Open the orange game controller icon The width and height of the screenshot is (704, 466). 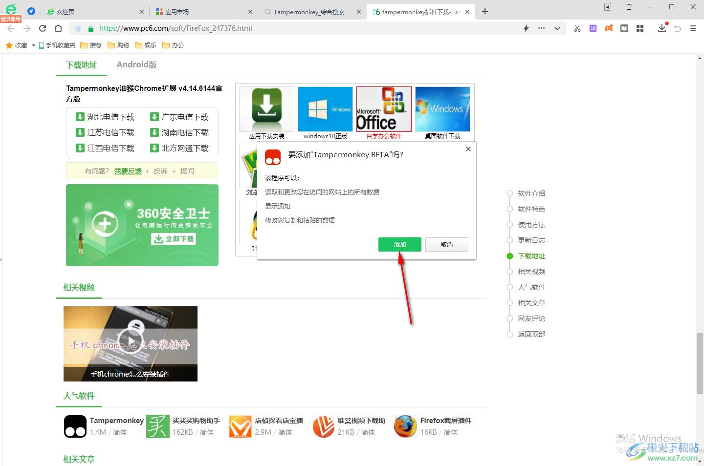(x=609, y=28)
